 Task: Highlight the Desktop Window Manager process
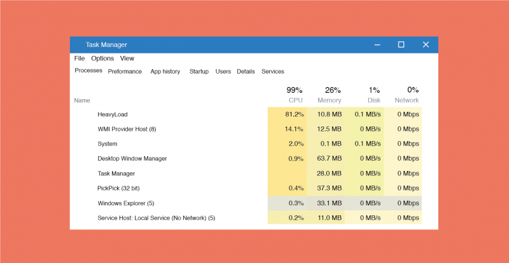[133, 158]
